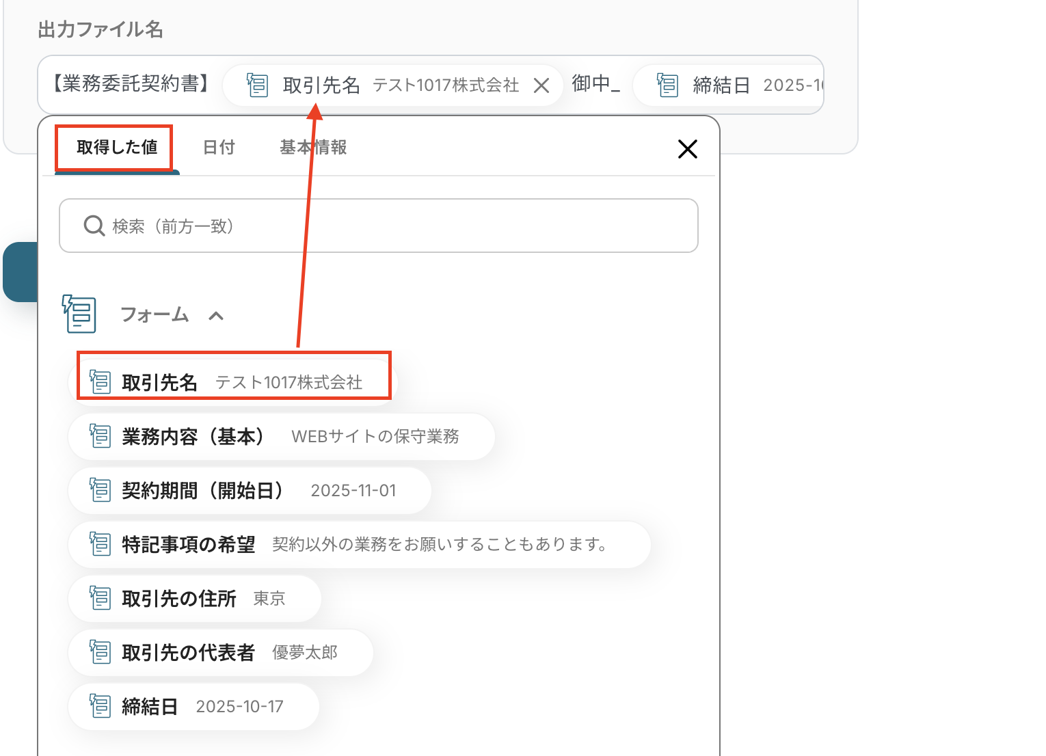Click the 2025-11-01 start date value
Viewport: 1046px width, 756px height.
click(353, 490)
